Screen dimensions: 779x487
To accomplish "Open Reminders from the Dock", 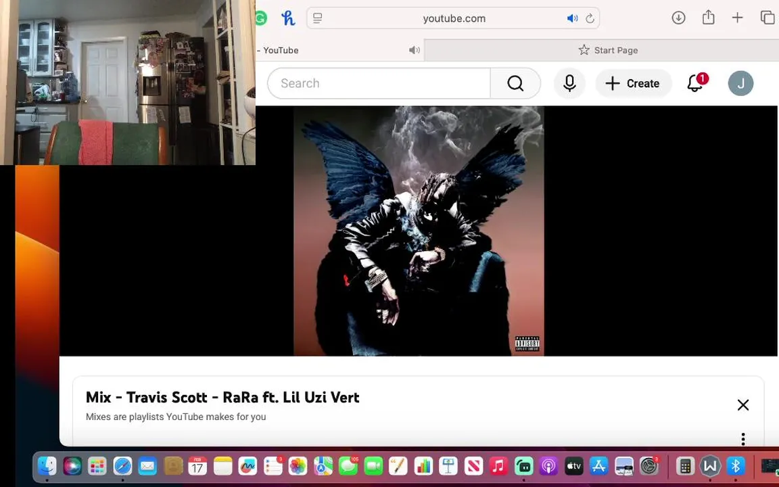I will tap(273, 466).
